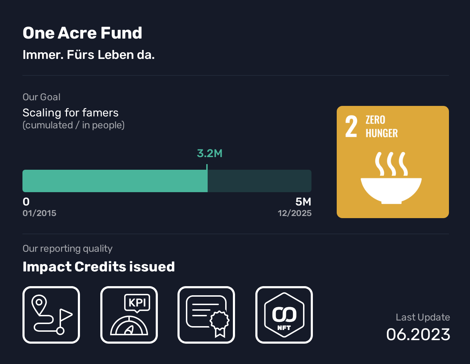Image resolution: width=470 pixels, height=364 pixels.
Task: Click the number 2 on SDG tile
Action: tap(351, 127)
